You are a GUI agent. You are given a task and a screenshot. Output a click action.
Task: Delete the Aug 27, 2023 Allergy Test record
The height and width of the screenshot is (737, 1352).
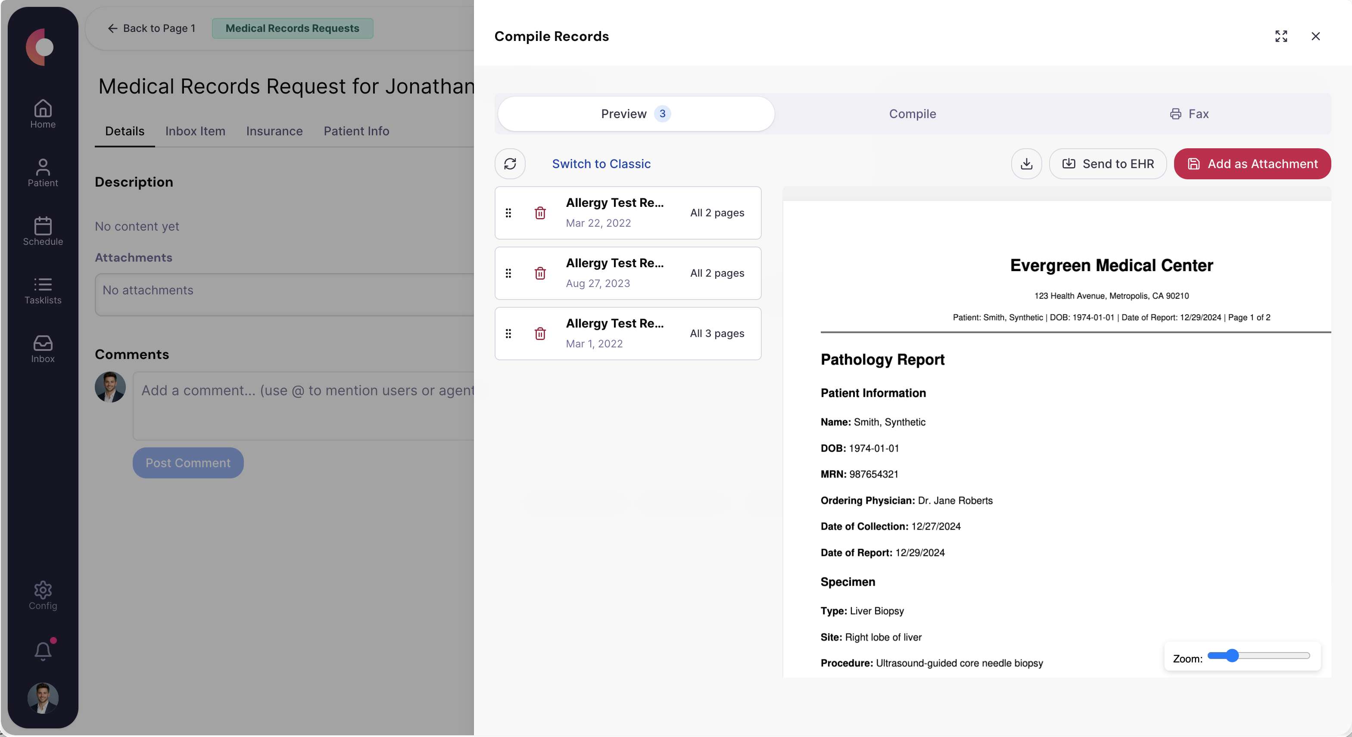coord(539,273)
